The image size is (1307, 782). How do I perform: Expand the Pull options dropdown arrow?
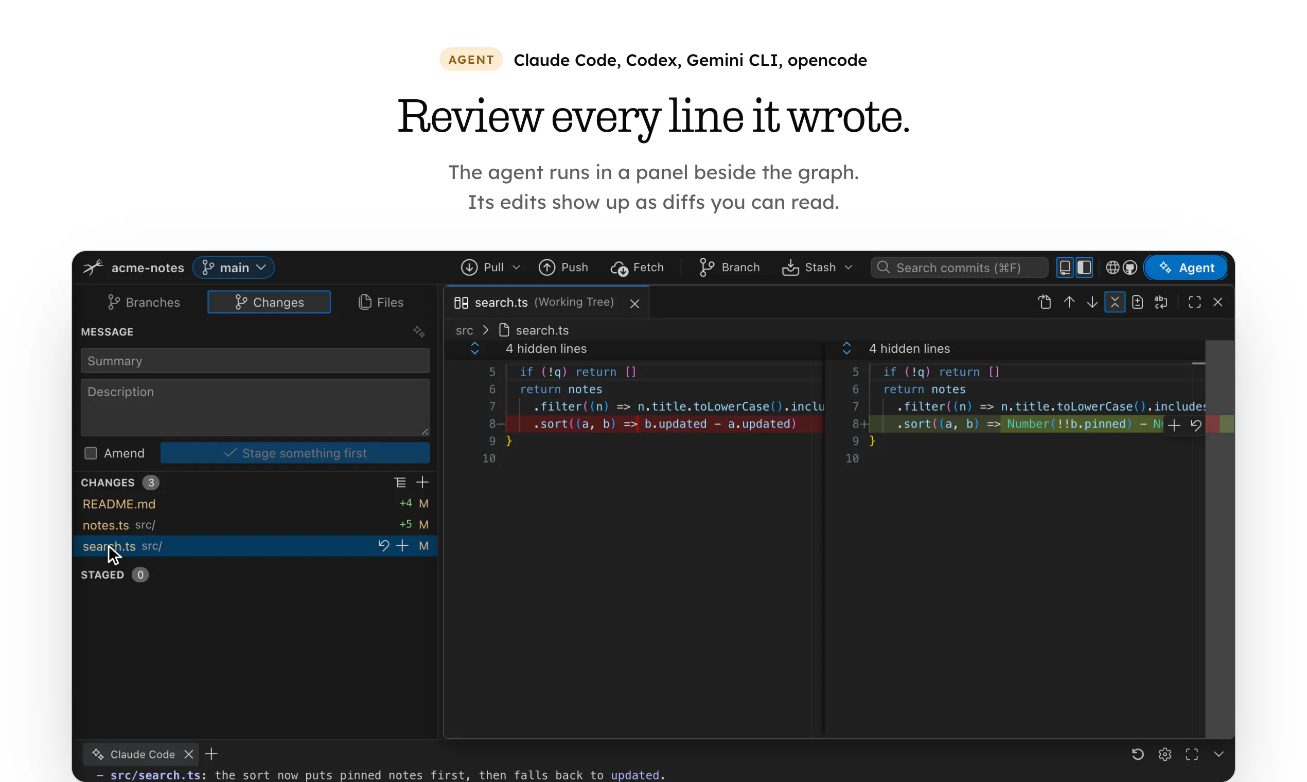tap(516, 268)
